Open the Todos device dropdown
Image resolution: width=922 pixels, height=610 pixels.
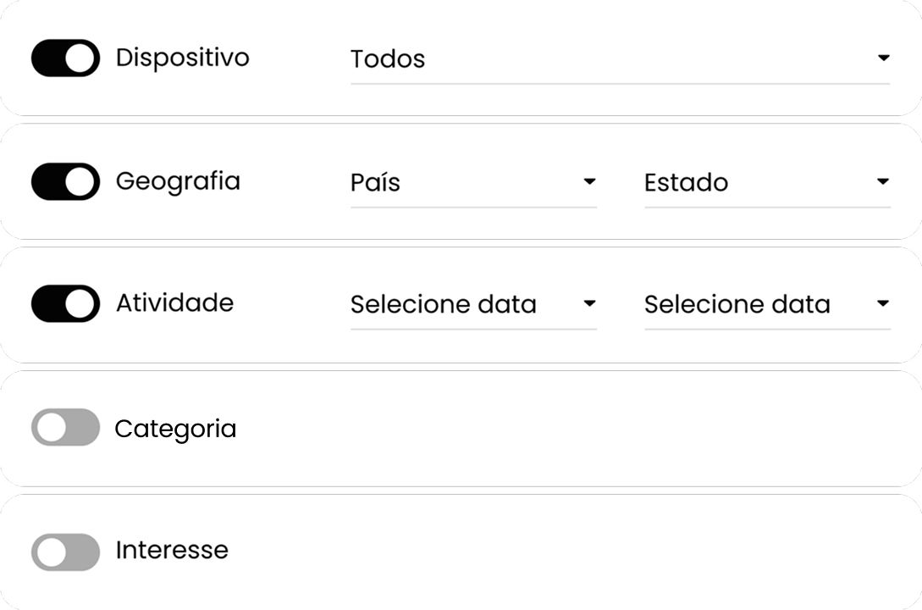click(593, 59)
